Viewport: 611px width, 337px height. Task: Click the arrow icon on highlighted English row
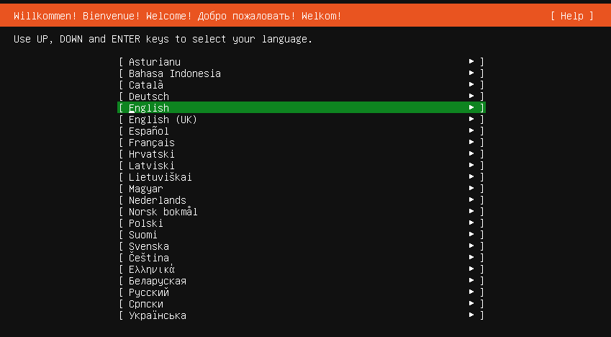(x=471, y=107)
